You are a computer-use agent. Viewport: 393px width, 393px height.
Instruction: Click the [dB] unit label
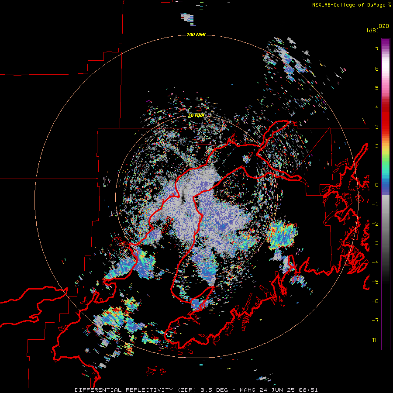[372, 31]
